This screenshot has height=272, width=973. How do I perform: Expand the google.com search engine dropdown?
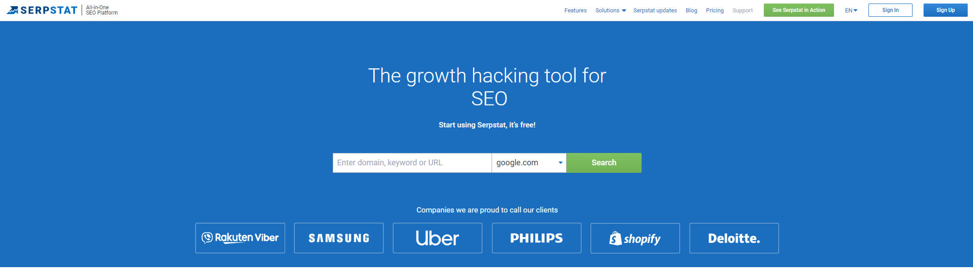click(x=529, y=163)
